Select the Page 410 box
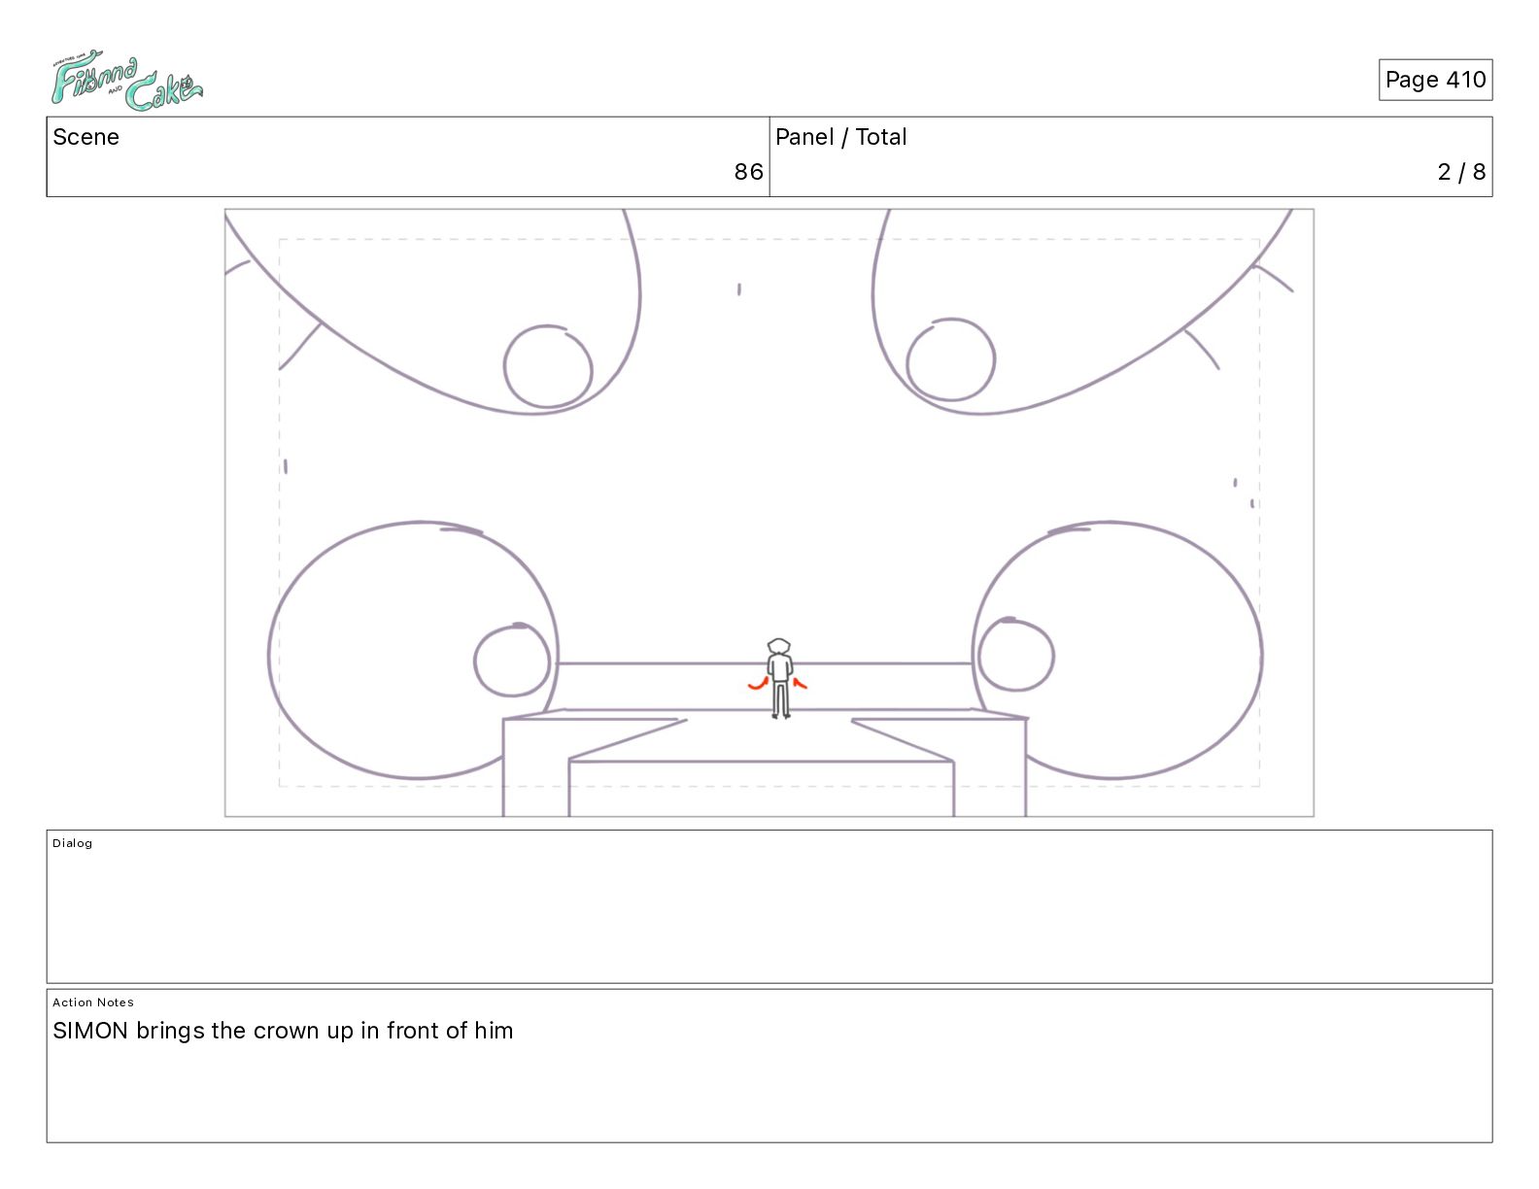This screenshot has width=1539, height=1189. 1435,80
